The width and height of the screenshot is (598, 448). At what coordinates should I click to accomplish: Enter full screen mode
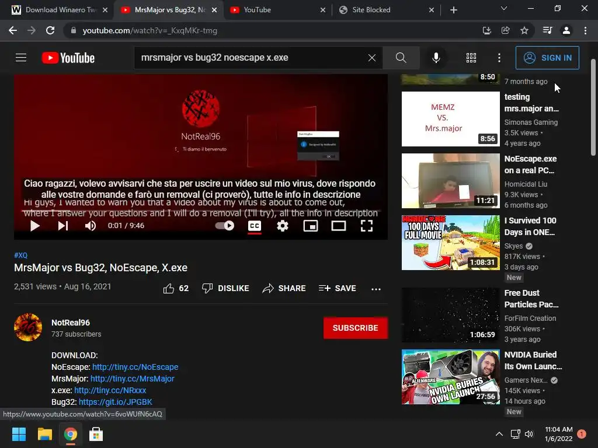pyautogui.click(x=367, y=226)
